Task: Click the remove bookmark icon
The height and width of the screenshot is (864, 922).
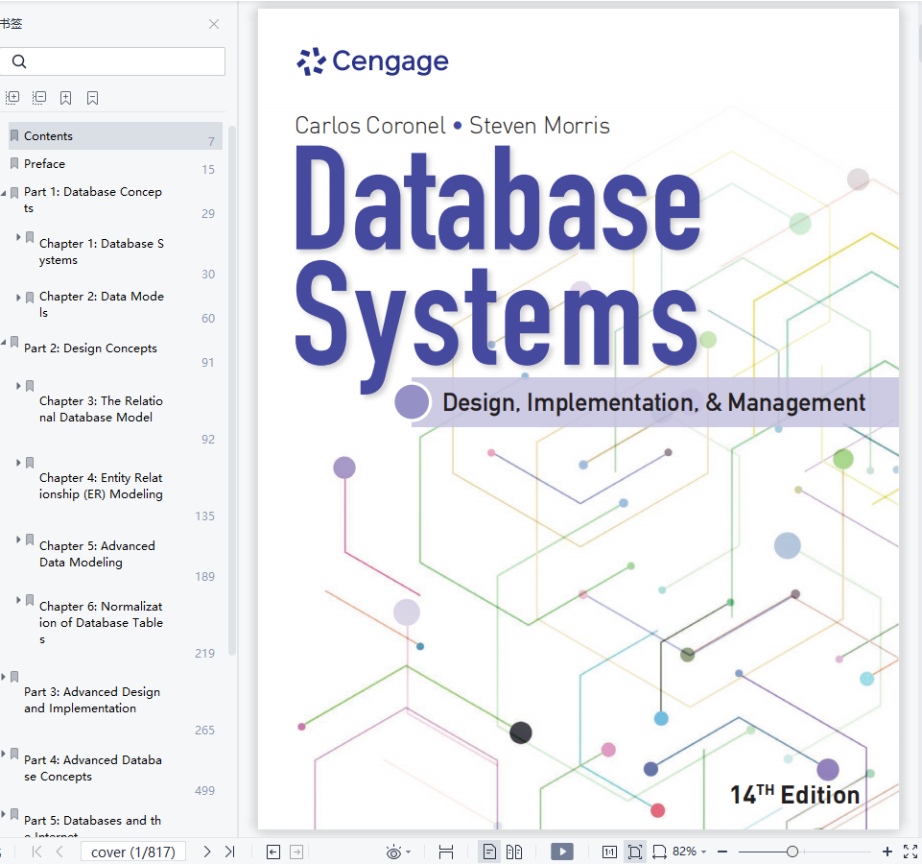Action: tap(92, 98)
